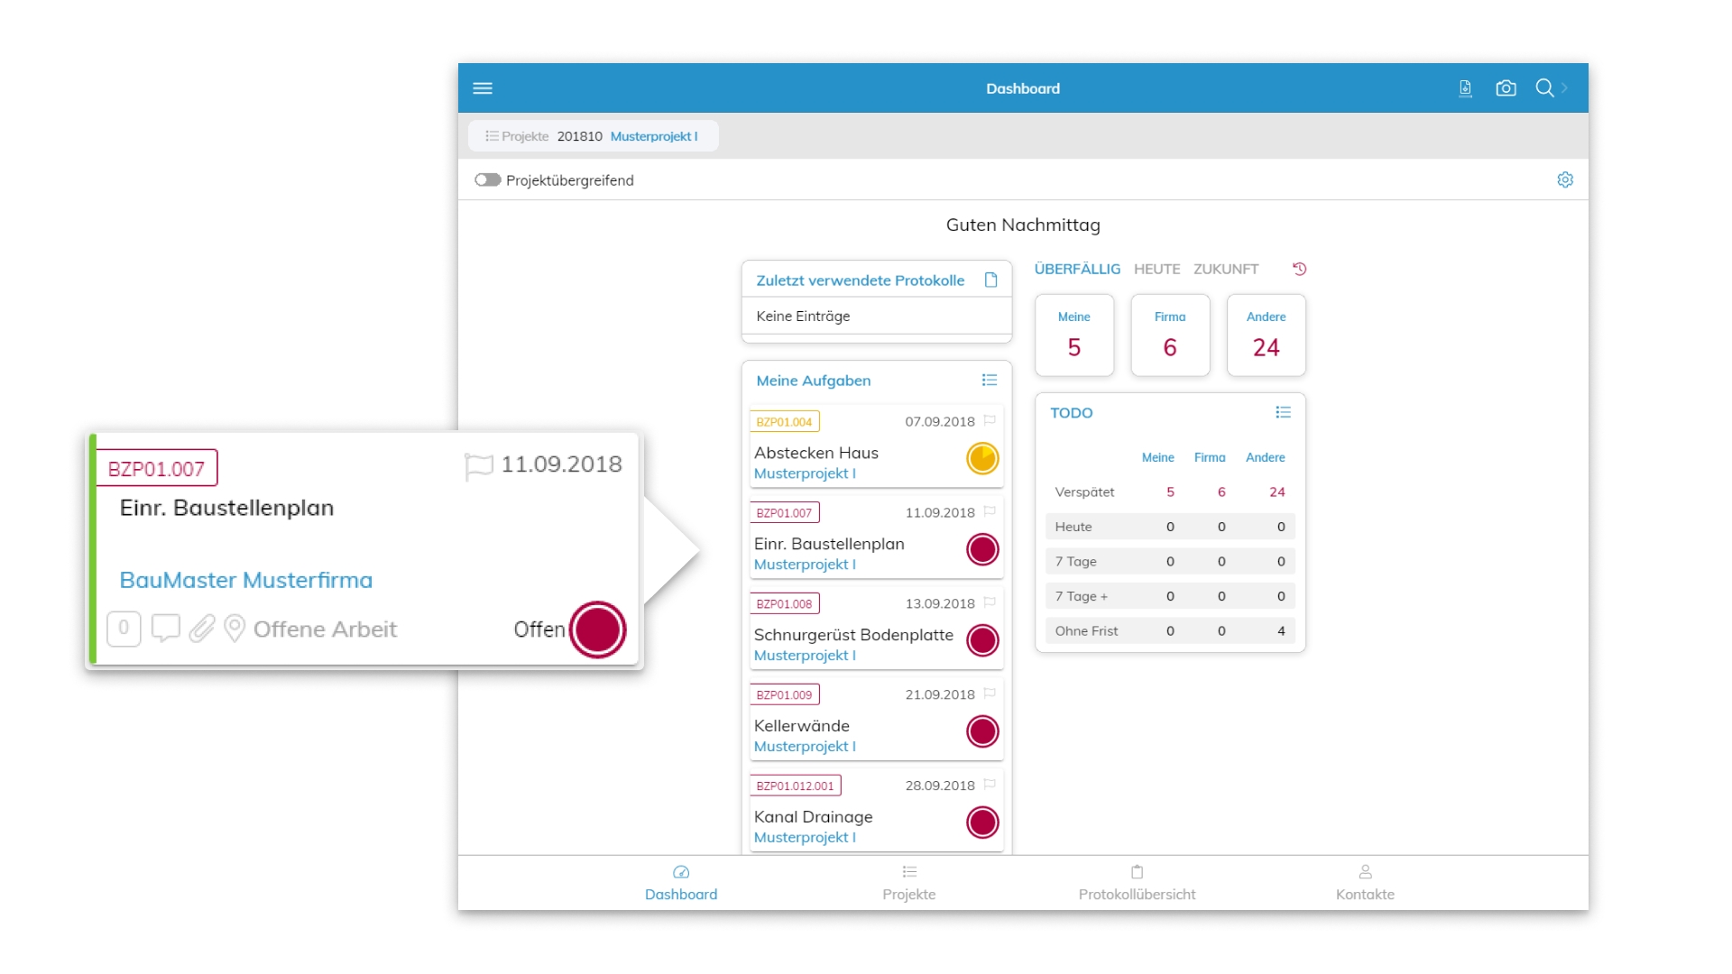Screen dimensions: 1732x974
Task: Toggle flag on Kellerwände task
Action: click(x=990, y=694)
